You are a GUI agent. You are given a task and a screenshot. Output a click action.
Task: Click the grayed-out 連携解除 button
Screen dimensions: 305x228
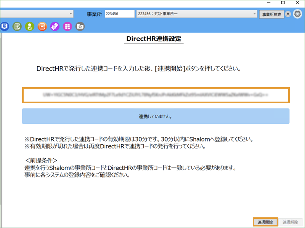click(290, 222)
